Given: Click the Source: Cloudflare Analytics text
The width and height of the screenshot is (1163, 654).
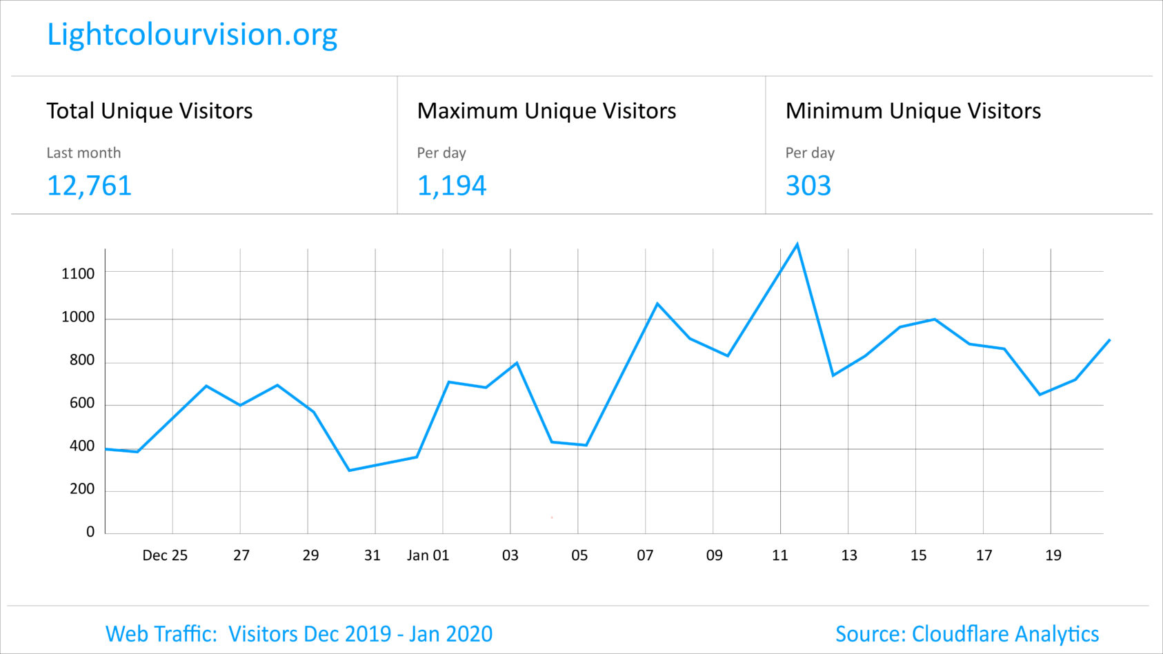Looking at the screenshot, I should coord(966,633).
